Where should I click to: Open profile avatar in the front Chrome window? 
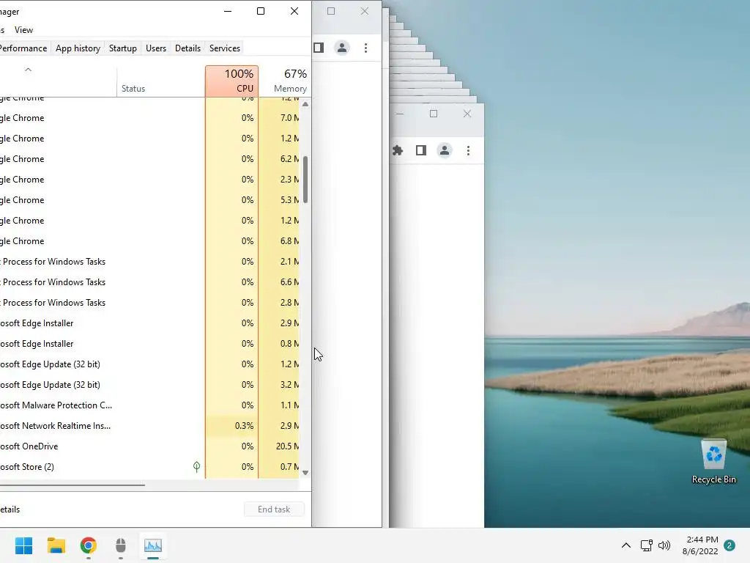445,150
